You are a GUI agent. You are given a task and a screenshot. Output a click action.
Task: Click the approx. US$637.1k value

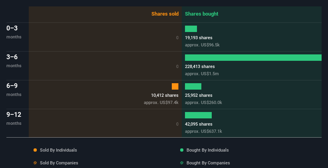pyautogui.click(x=203, y=131)
